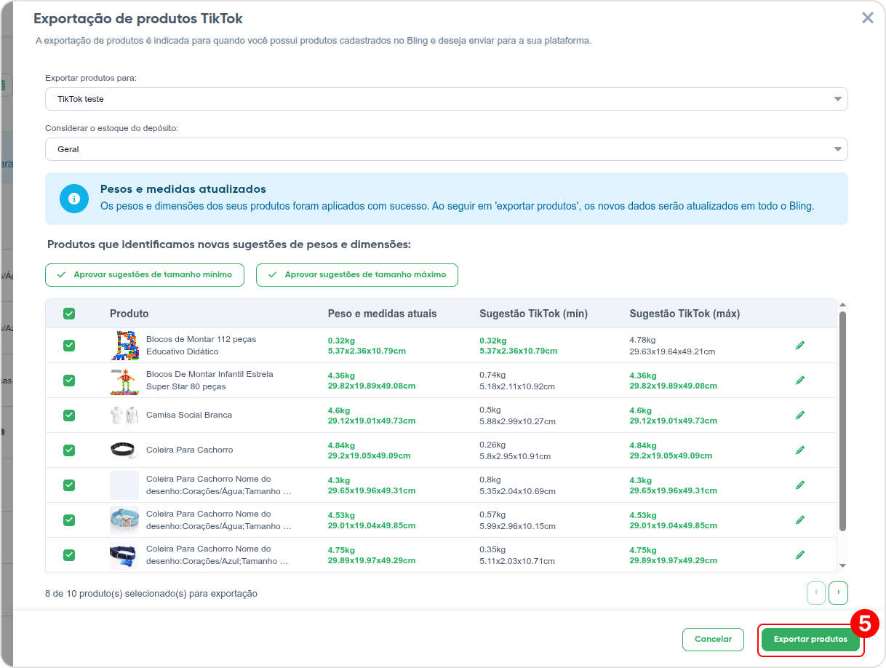This screenshot has height=668, width=886.
Task: Edit the Coleira Corações/Azul row with the pencil icon
Action: click(x=800, y=554)
